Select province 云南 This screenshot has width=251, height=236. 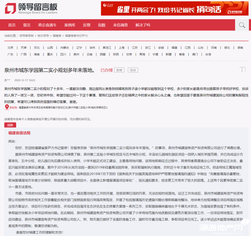pyautogui.click(x=89, y=54)
